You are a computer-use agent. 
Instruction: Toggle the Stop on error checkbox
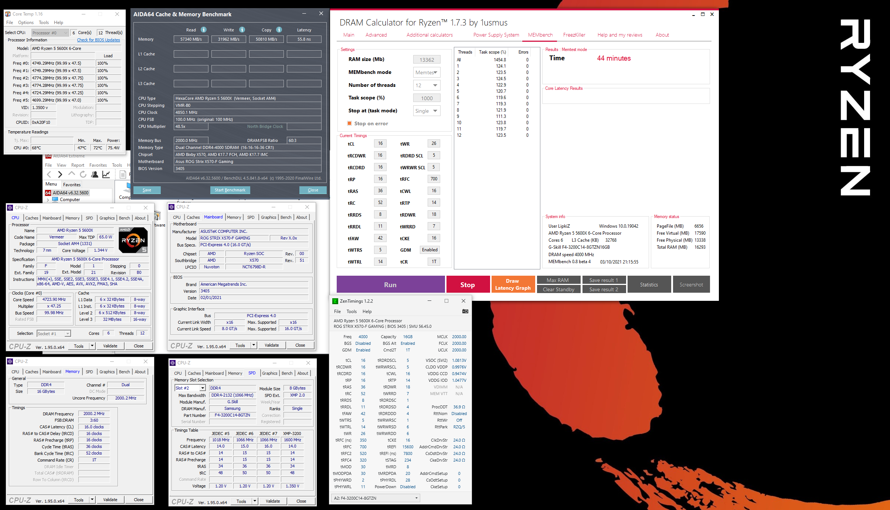click(x=349, y=123)
